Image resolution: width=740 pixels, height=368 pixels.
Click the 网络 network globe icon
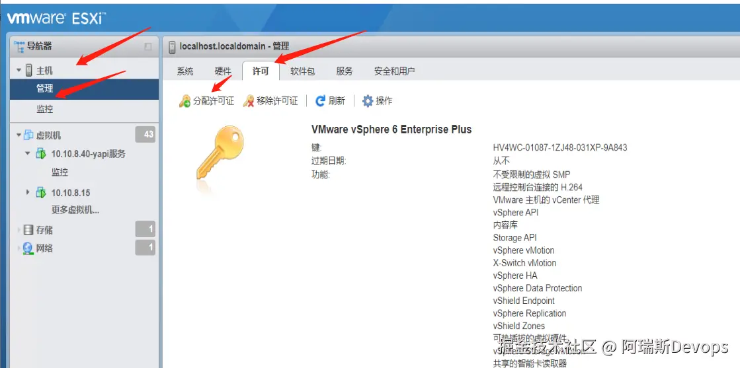pos(28,248)
